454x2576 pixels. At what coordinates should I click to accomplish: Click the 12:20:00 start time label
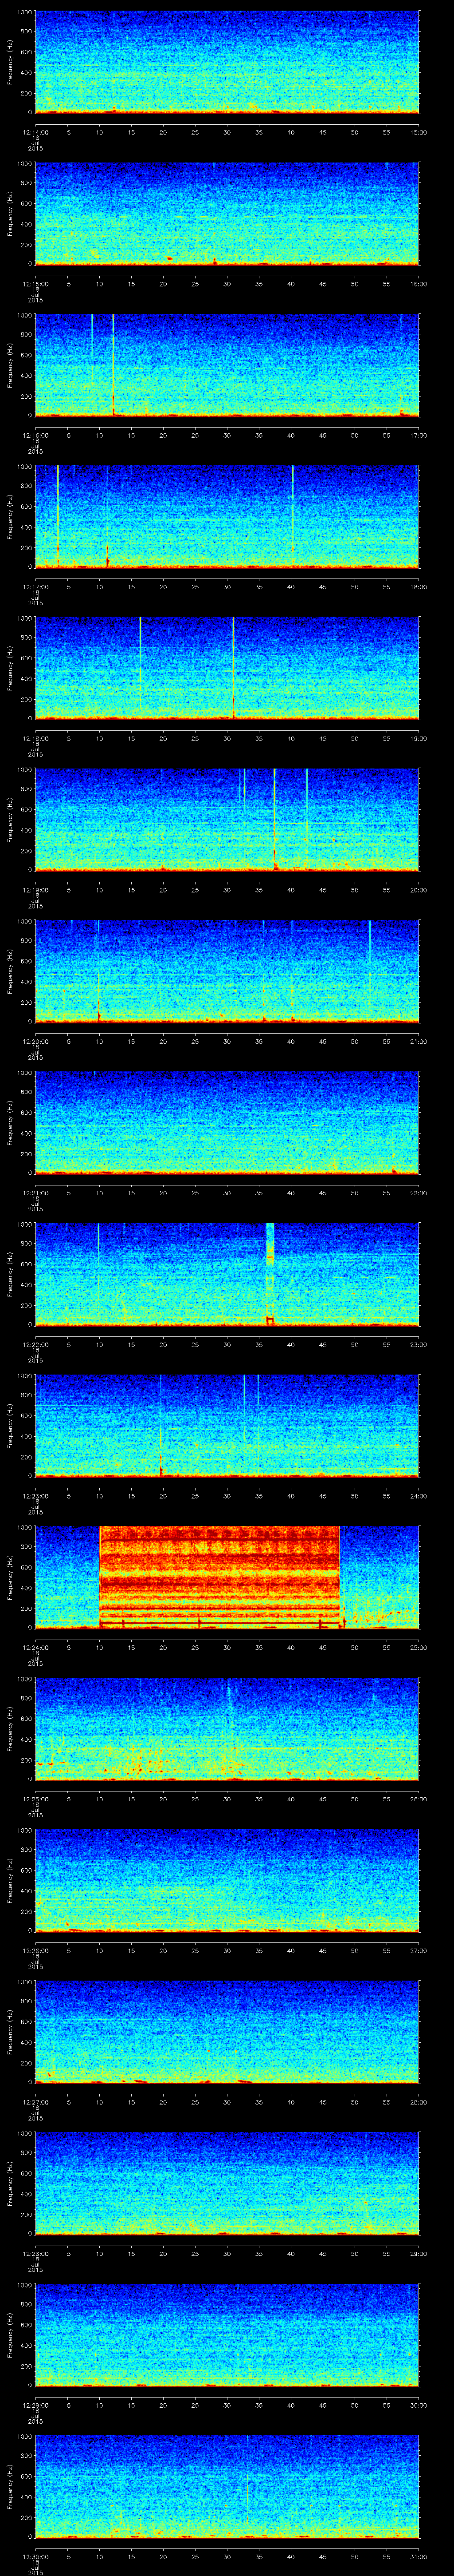(x=35, y=1041)
